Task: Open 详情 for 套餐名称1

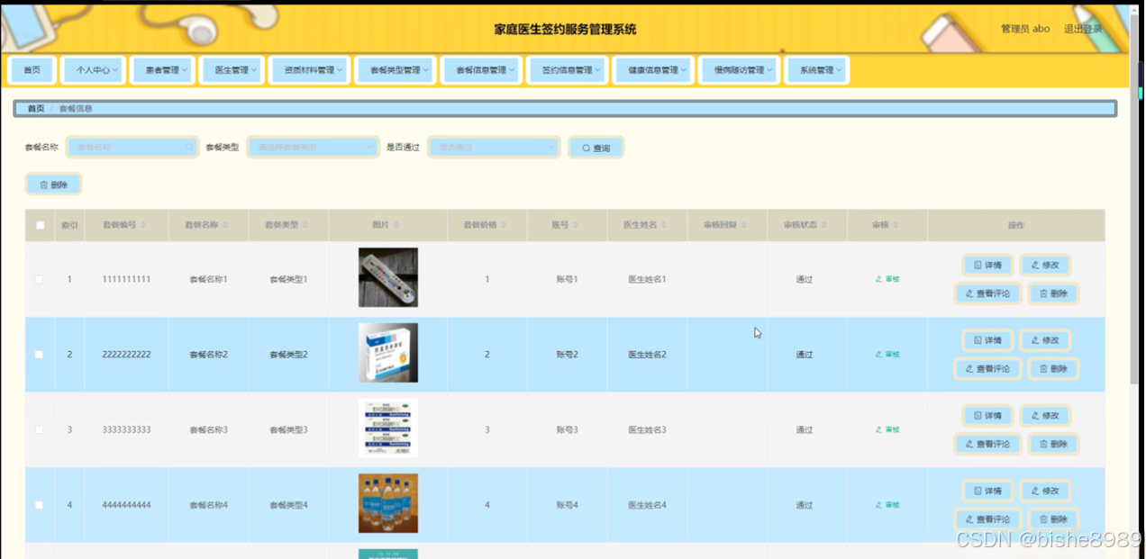Action: click(987, 265)
